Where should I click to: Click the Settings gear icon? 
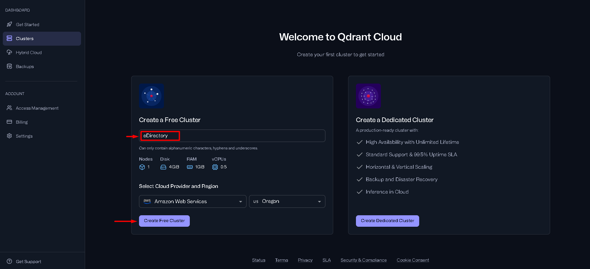coord(9,136)
